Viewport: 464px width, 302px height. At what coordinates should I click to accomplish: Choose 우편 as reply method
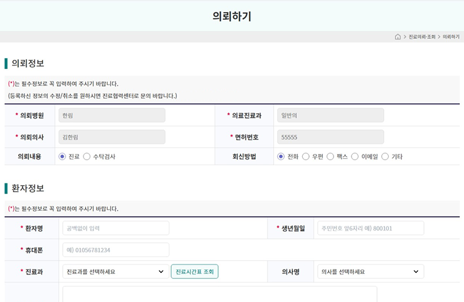click(306, 157)
